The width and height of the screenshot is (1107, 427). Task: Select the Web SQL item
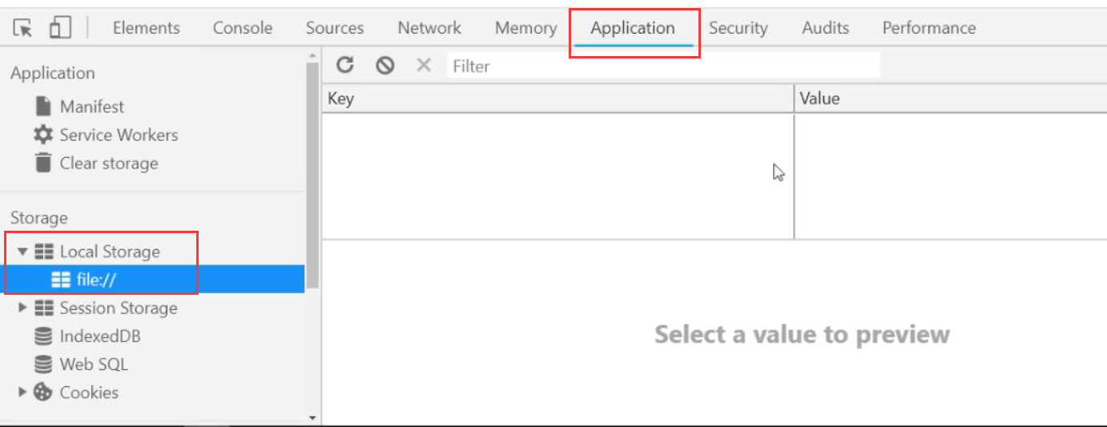pos(93,365)
